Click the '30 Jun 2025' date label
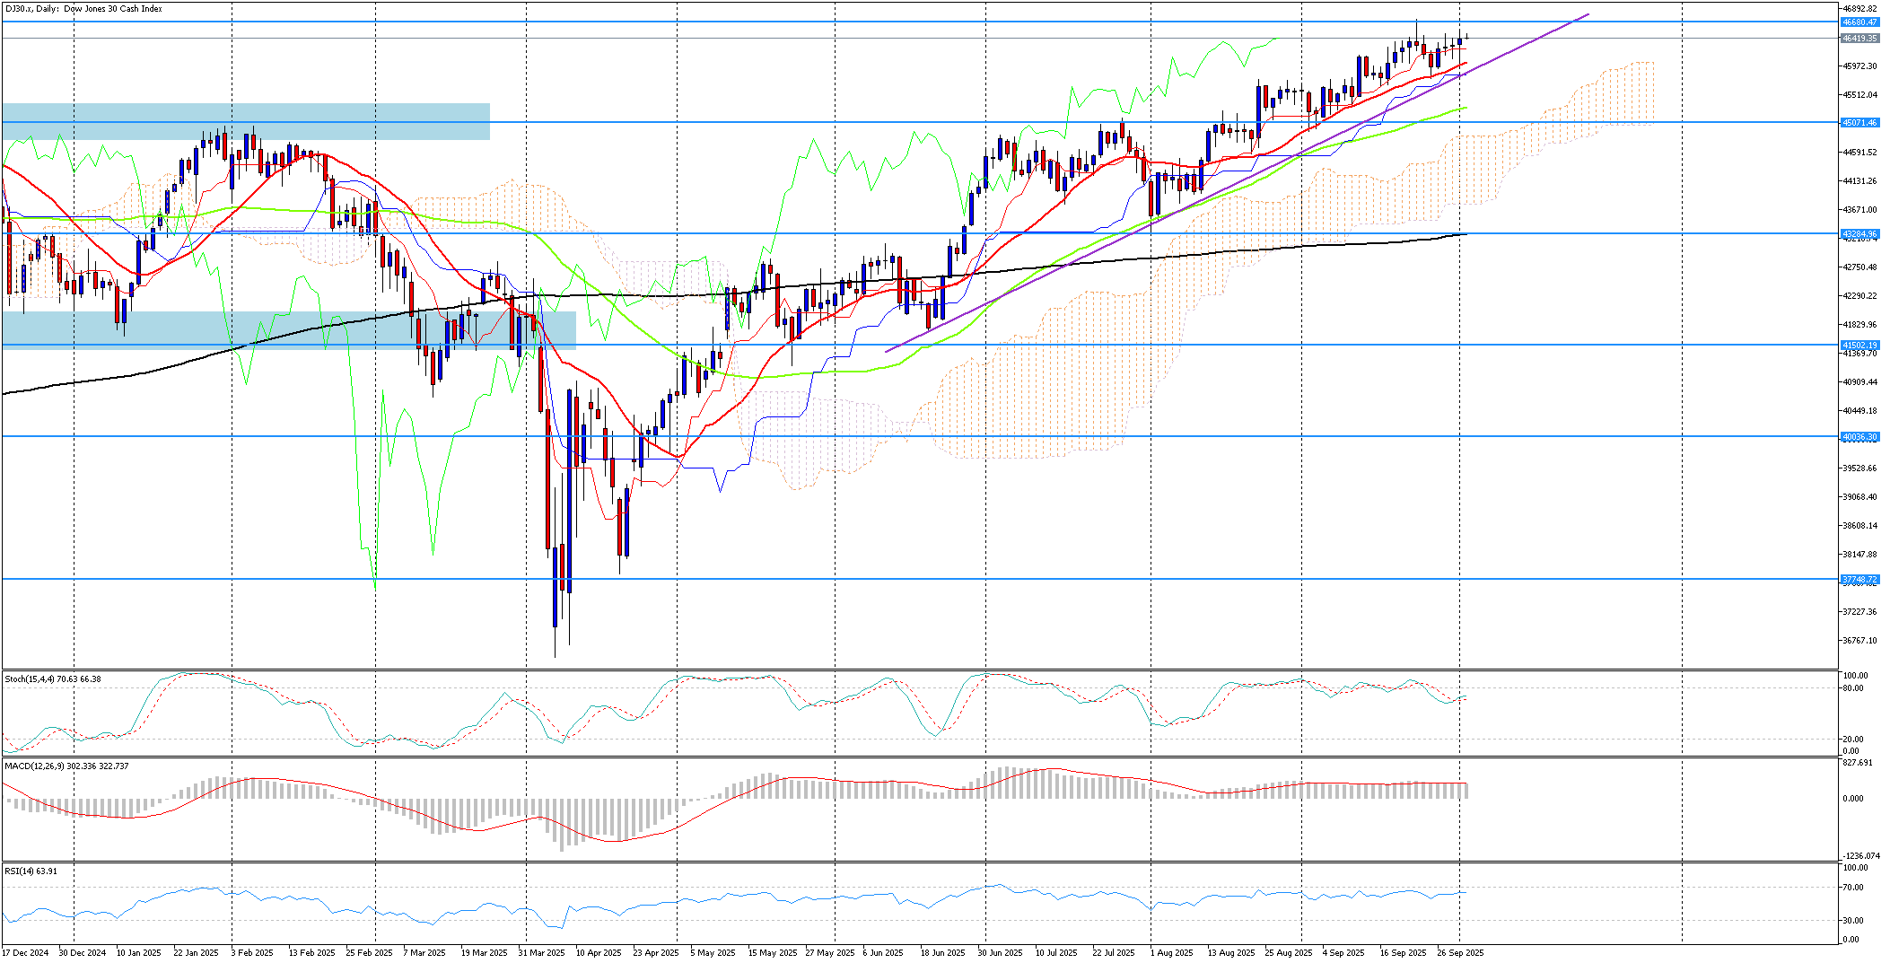 click(x=1000, y=953)
